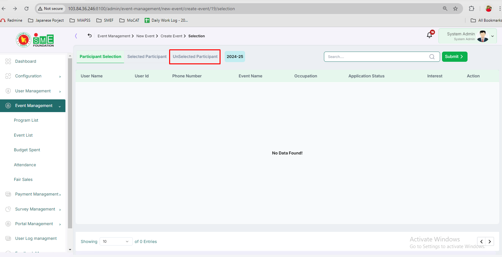Switch to the Participant Selection tab

(x=100, y=57)
